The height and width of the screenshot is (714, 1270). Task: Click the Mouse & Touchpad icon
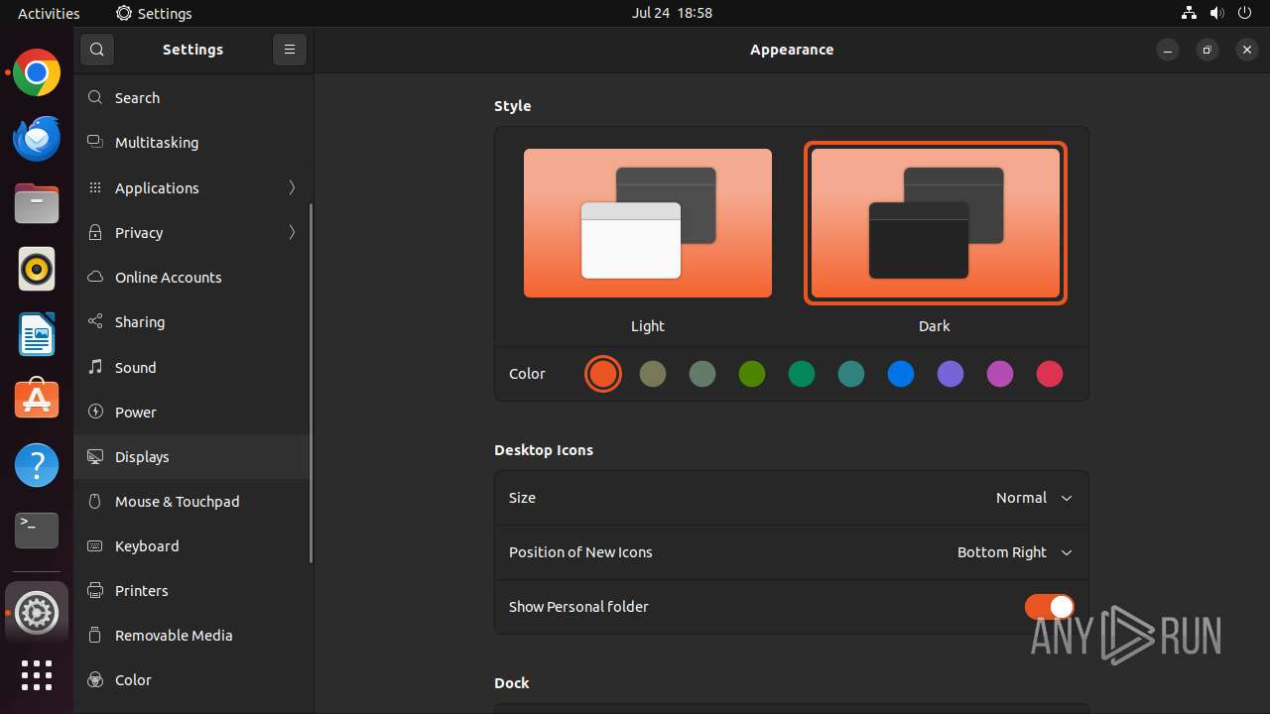point(95,501)
